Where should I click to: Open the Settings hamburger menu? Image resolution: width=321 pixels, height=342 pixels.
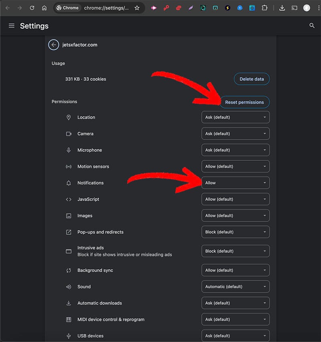click(12, 26)
